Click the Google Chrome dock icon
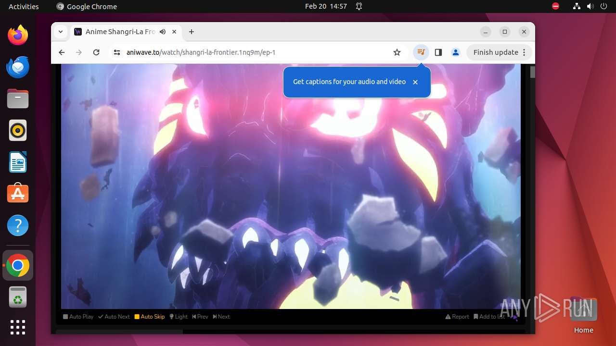This screenshot has height=346, width=616. tap(18, 266)
